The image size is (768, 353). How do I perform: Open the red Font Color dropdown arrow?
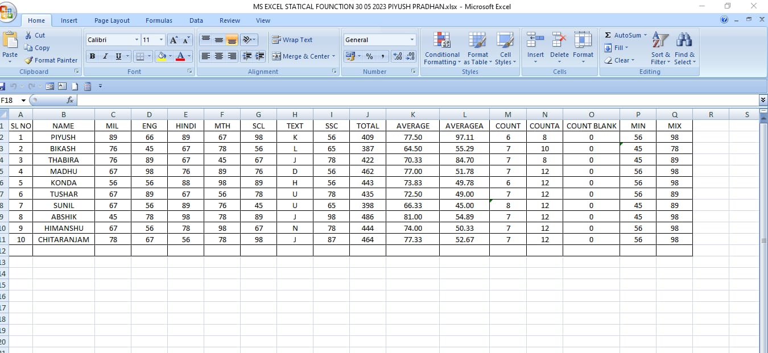pyautogui.click(x=189, y=56)
